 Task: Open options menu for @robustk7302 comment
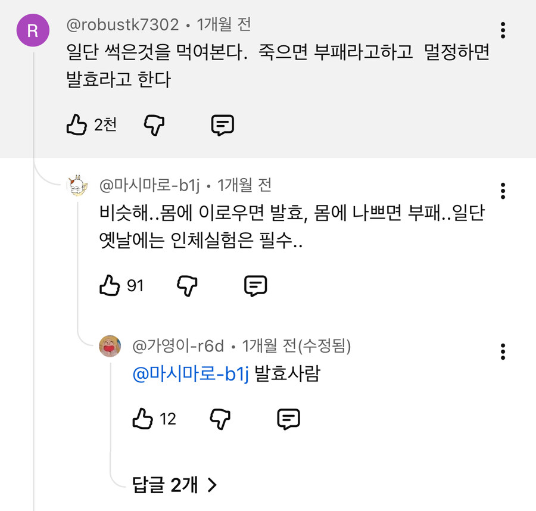(x=503, y=30)
